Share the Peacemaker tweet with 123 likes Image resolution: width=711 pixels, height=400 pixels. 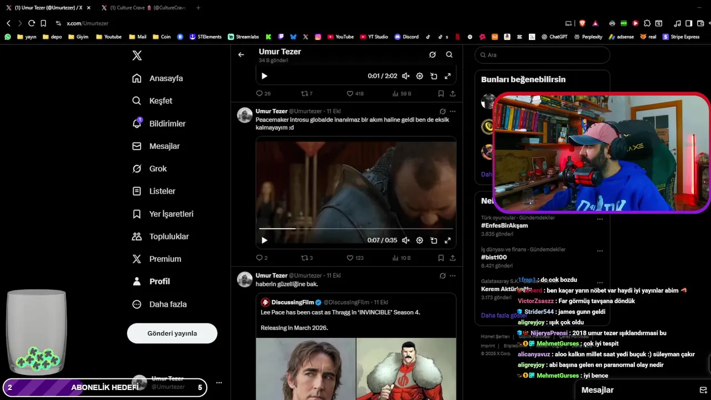[453, 258]
